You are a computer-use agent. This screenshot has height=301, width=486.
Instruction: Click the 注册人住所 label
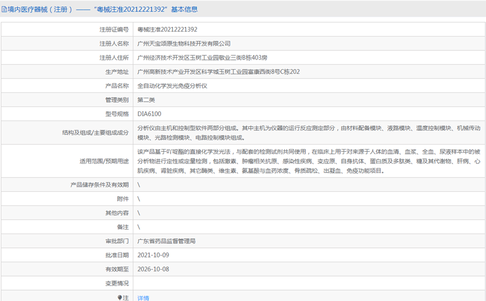(x=114, y=58)
